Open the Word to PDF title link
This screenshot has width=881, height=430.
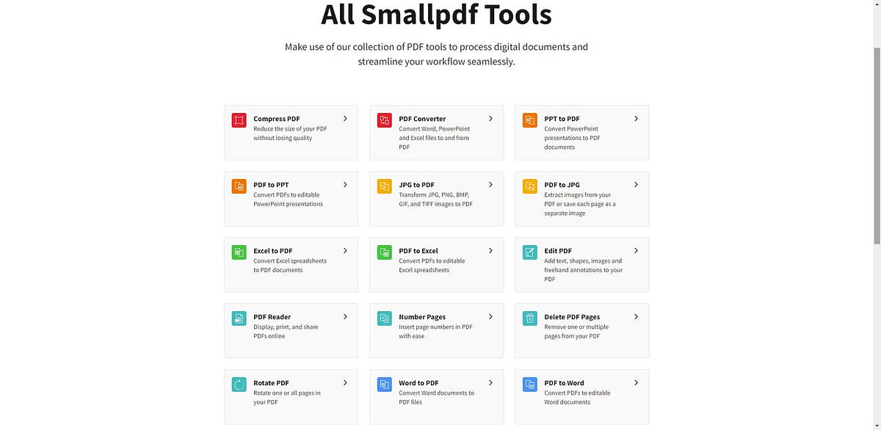click(418, 383)
